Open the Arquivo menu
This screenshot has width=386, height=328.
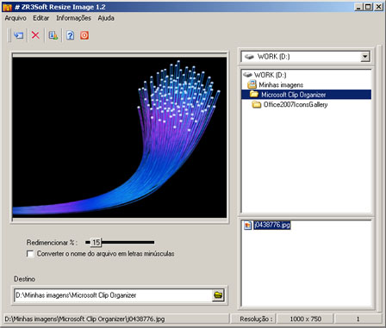tap(16, 18)
